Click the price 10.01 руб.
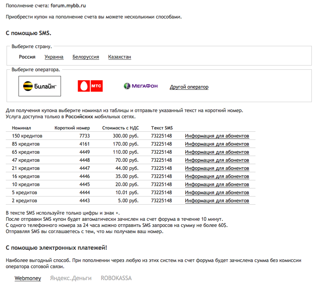This screenshot has width=318, height=289. pos(127,193)
